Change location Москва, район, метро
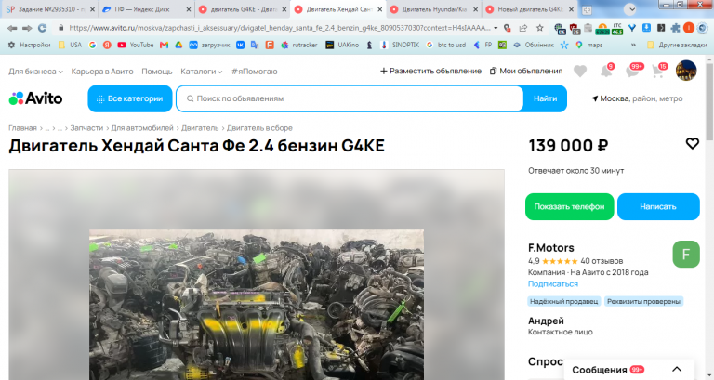The image size is (714, 380). [x=637, y=98]
